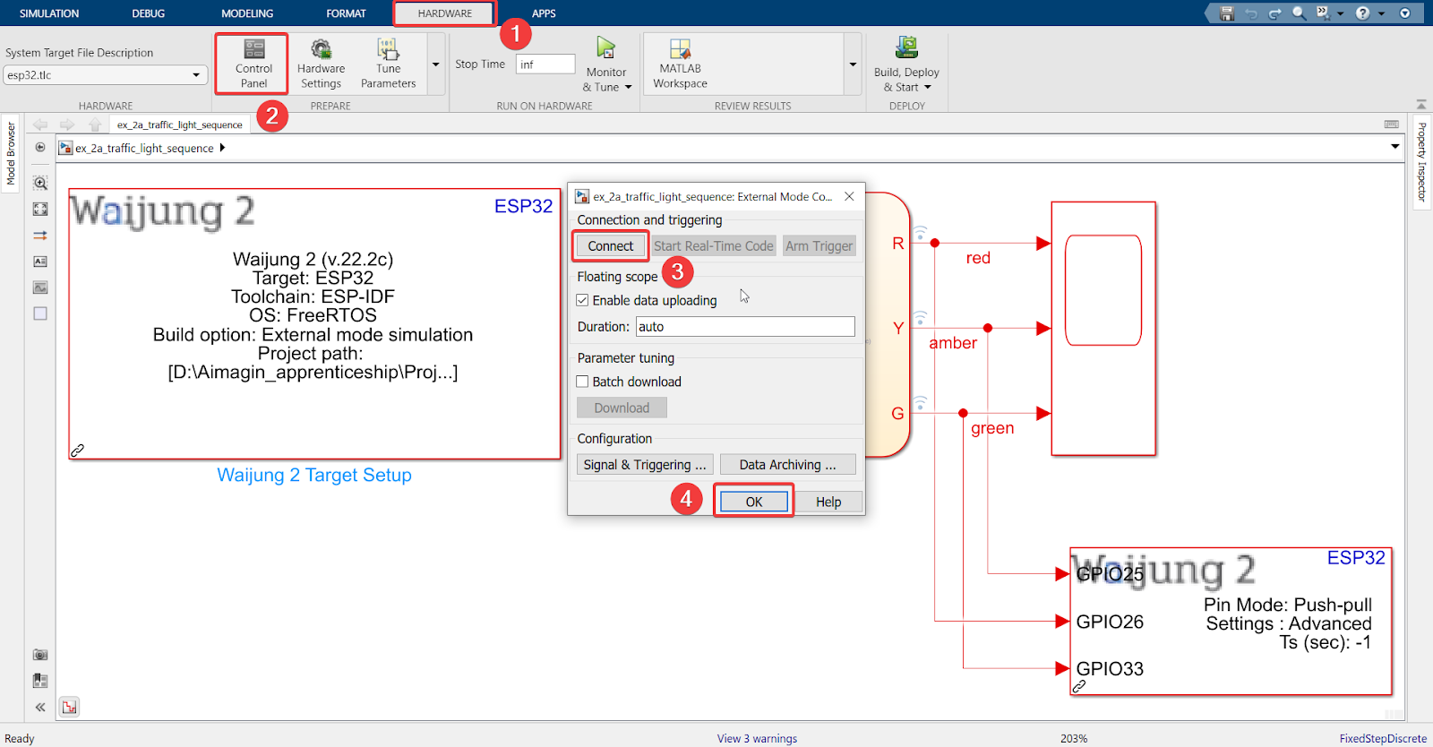This screenshot has width=1433, height=747.
Task: Open Tune Parameters tool
Action: click(x=388, y=63)
